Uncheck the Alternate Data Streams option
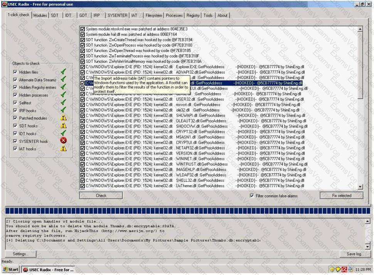 pyautogui.click(x=15, y=80)
